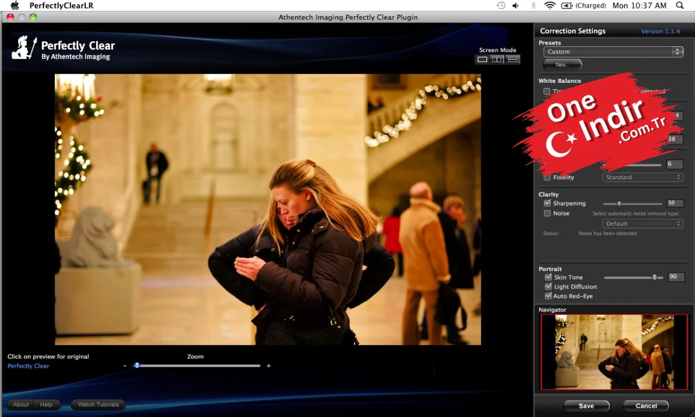Viewport: 695px width, 417px height.
Task: Click the New... preset button
Action: click(x=562, y=65)
